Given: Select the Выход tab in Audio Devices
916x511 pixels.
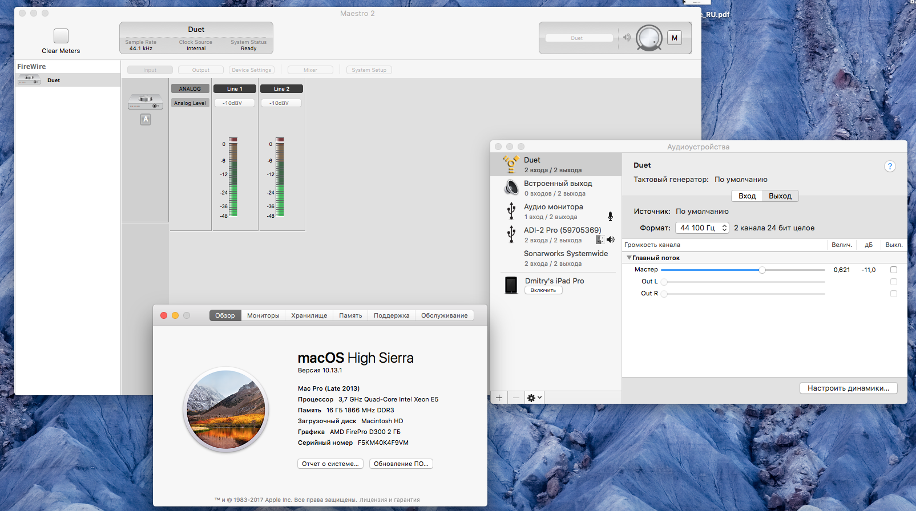Looking at the screenshot, I should click(x=780, y=196).
